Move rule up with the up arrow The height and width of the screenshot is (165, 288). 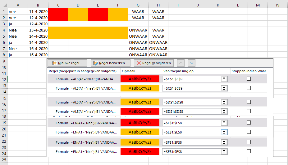[181, 63]
